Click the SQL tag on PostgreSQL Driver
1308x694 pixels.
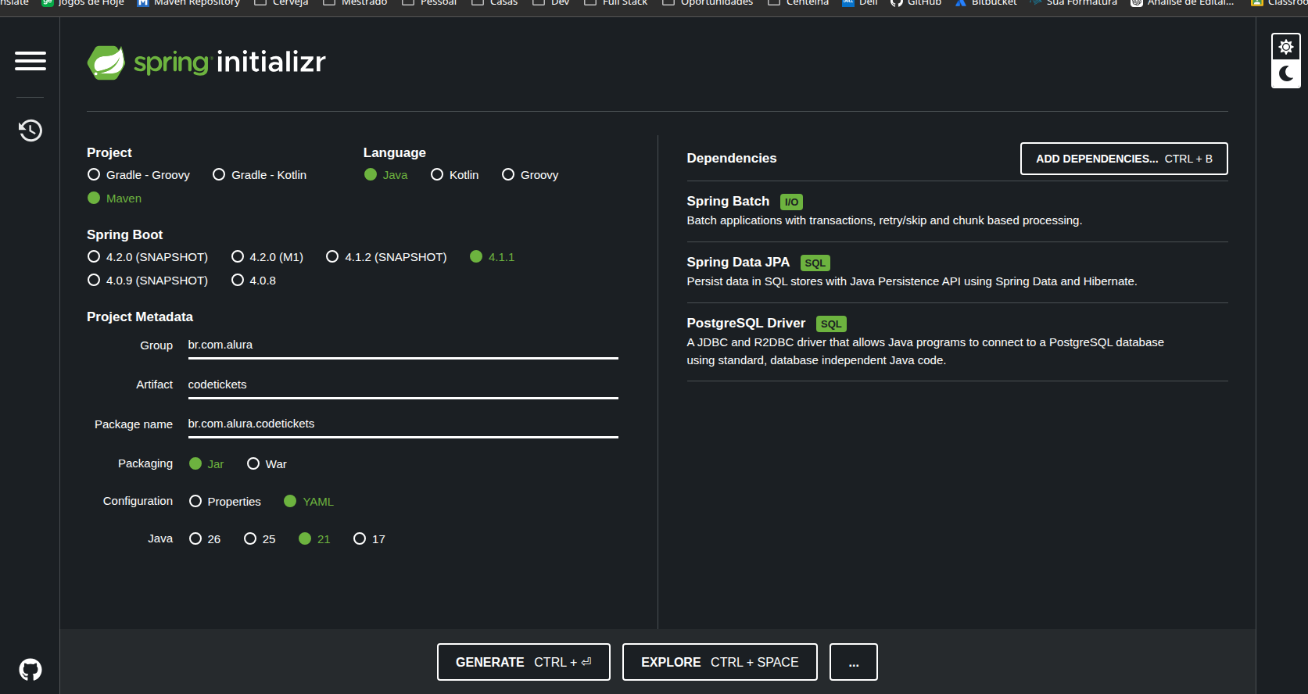click(x=831, y=324)
